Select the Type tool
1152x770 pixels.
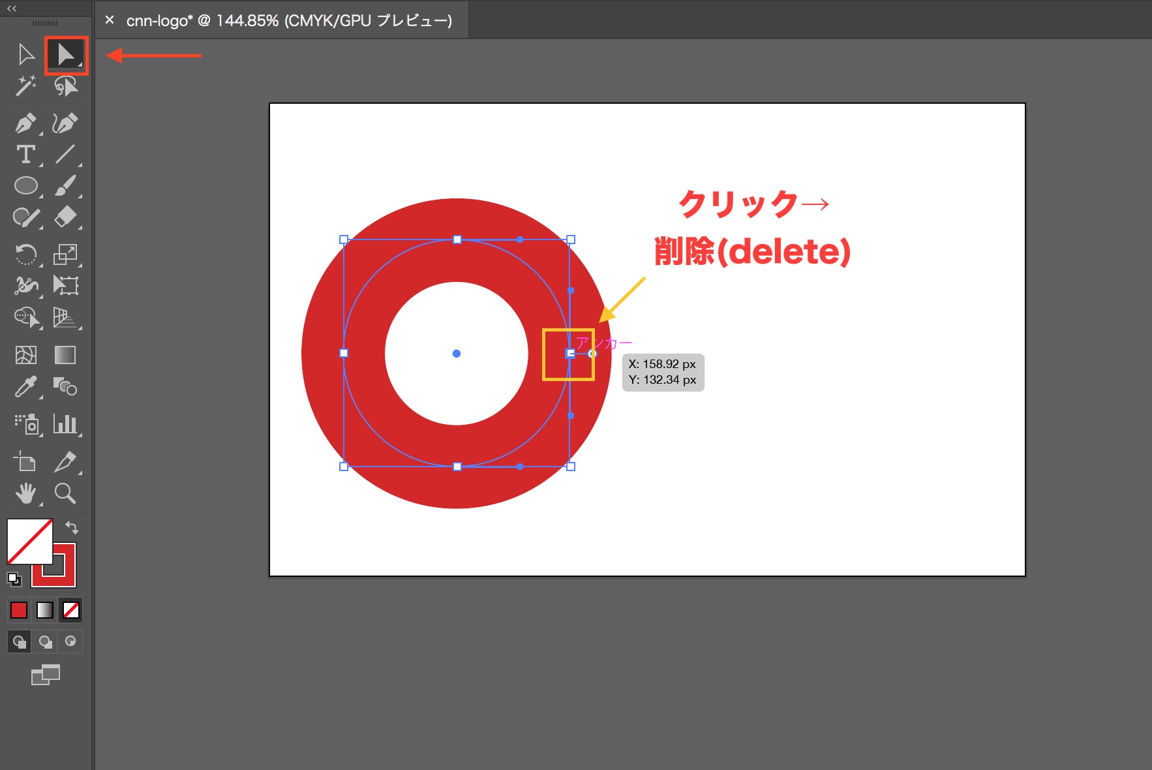(x=26, y=154)
